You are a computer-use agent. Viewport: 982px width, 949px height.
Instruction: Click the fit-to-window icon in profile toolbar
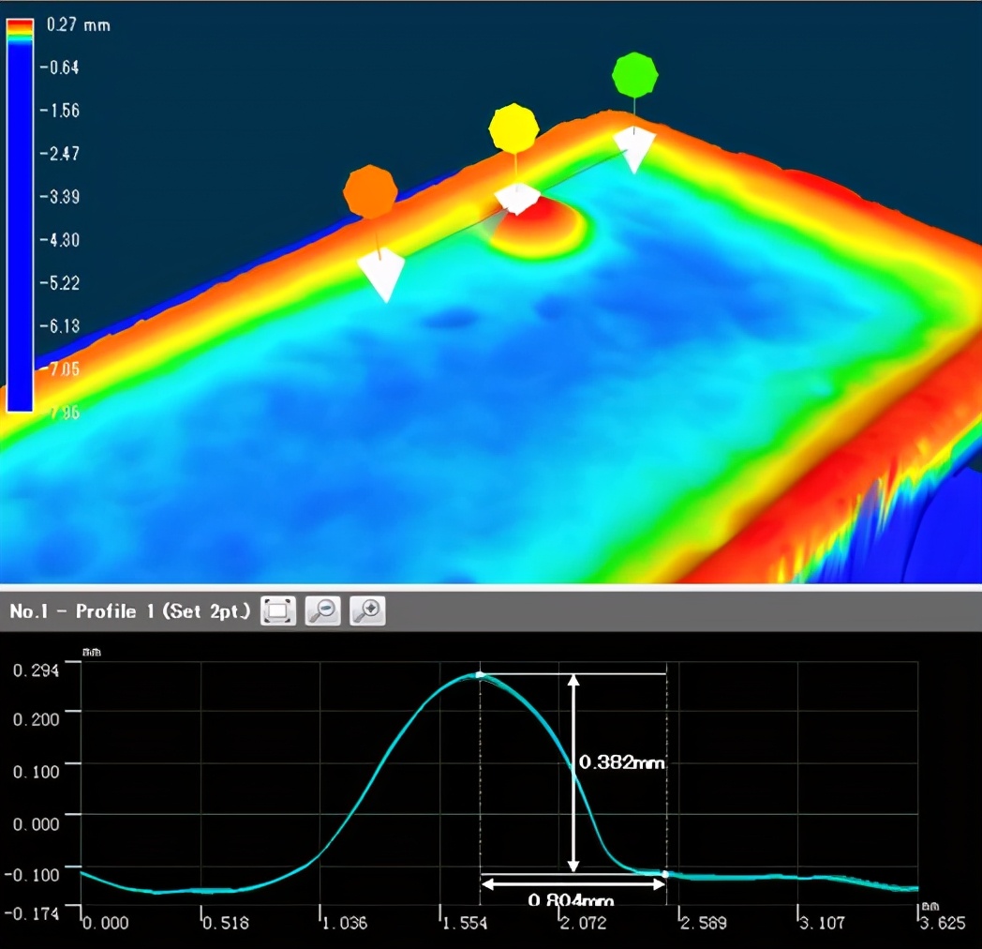coord(277,611)
